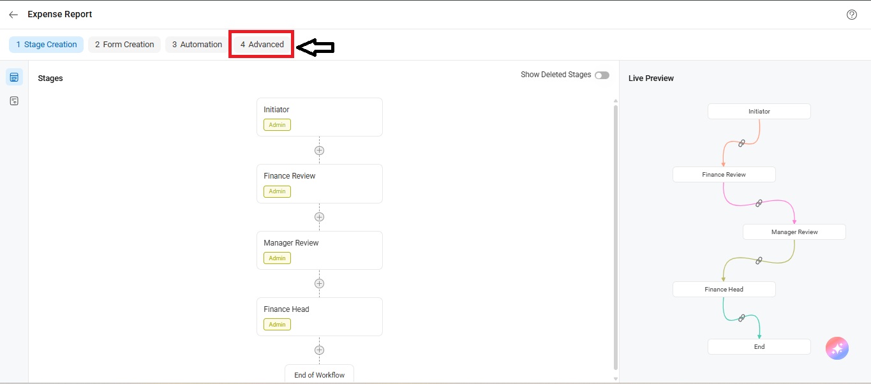Click Admin tag on Finance Head stage

coord(277,325)
